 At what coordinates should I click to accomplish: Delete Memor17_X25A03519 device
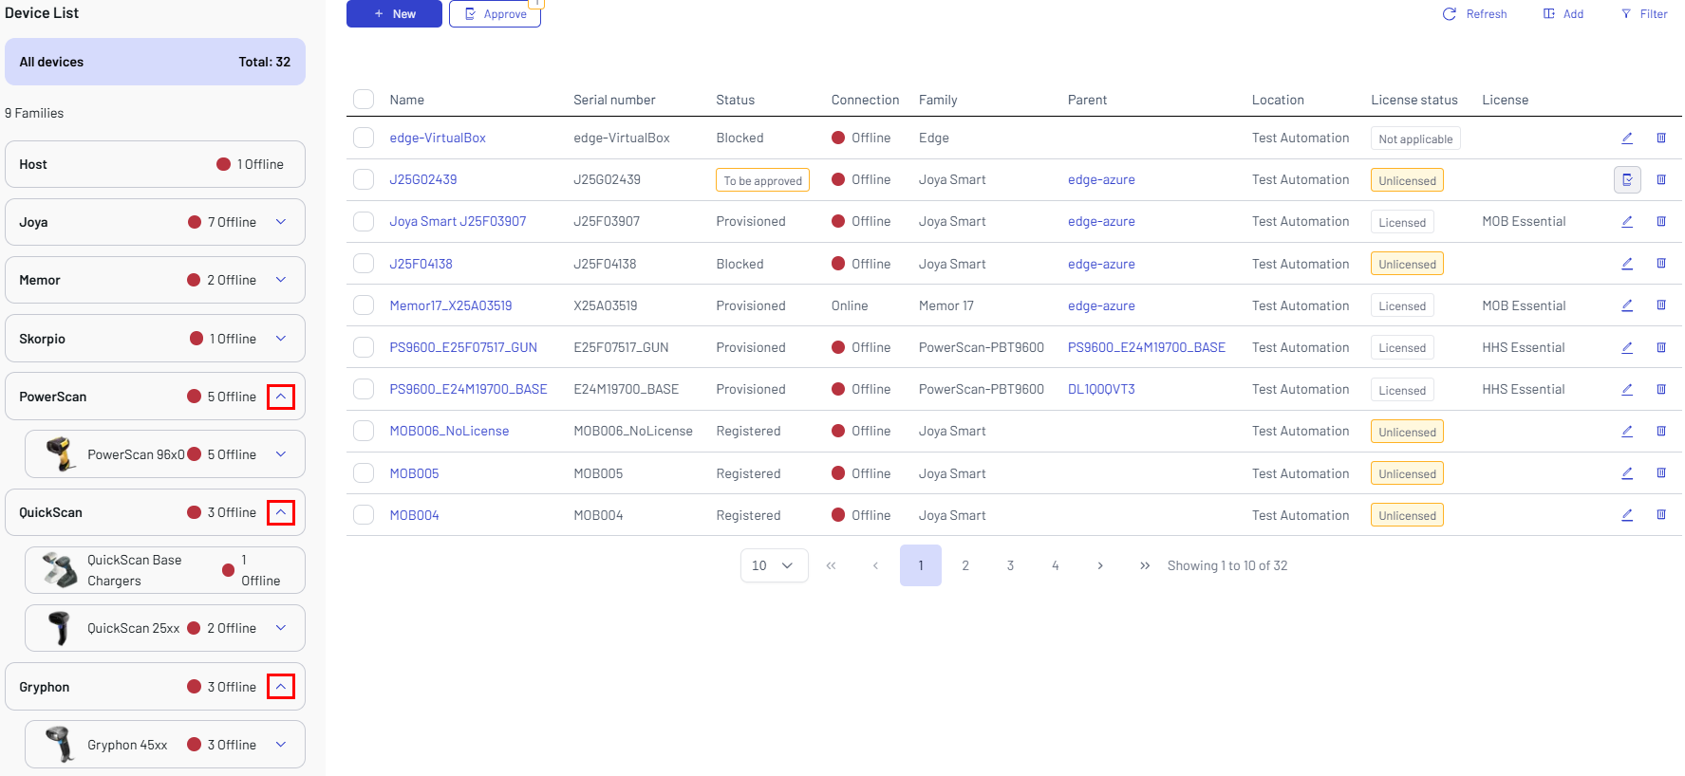coord(1661,305)
